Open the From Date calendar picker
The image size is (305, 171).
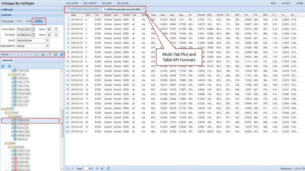[x=34, y=29]
